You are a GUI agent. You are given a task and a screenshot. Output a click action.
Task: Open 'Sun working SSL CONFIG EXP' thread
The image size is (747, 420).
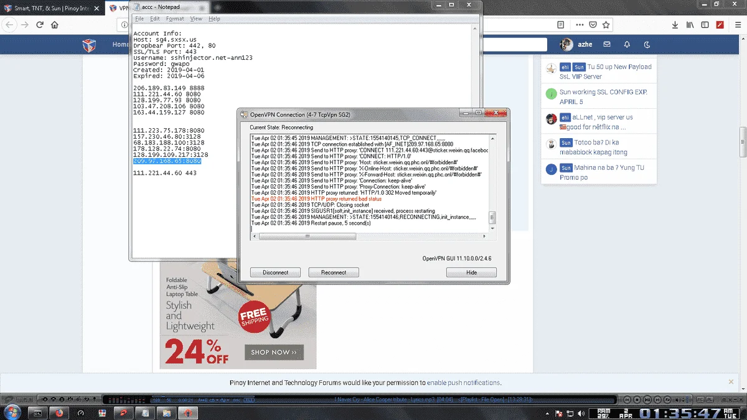pyautogui.click(x=603, y=96)
